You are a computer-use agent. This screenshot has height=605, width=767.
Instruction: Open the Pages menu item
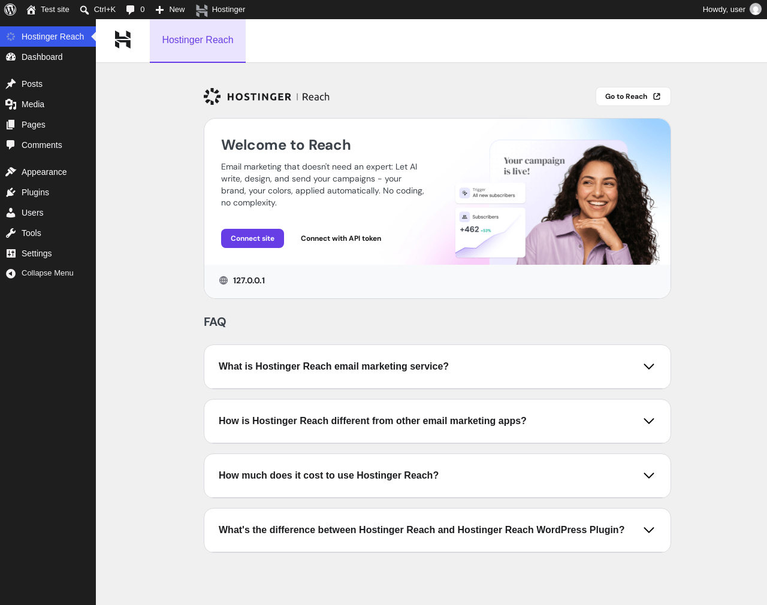tap(48, 125)
